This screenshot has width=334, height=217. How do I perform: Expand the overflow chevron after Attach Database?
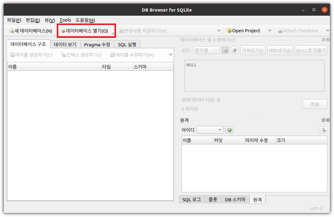(x=327, y=30)
